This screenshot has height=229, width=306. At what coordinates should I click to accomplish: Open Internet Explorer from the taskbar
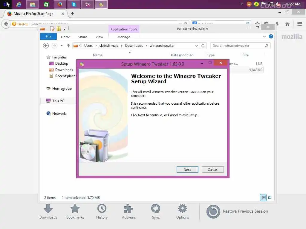(19, 4)
